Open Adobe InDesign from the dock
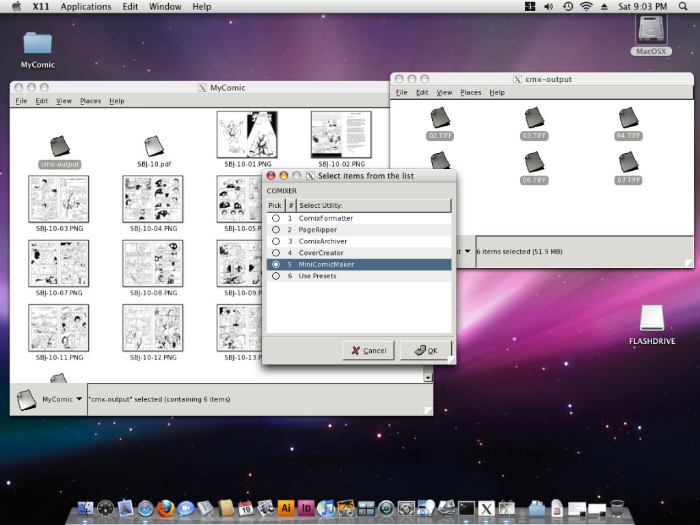Viewport: 700px width, 525px height. tap(306, 508)
